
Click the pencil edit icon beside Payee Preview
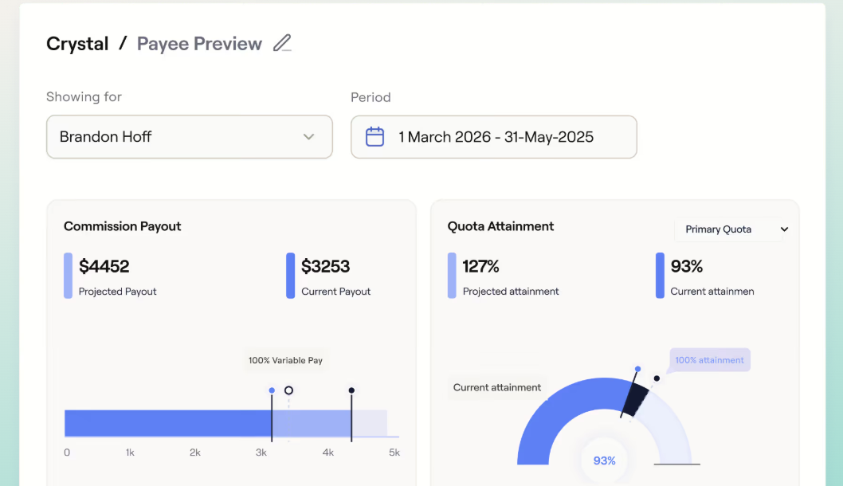tap(282, 43)
